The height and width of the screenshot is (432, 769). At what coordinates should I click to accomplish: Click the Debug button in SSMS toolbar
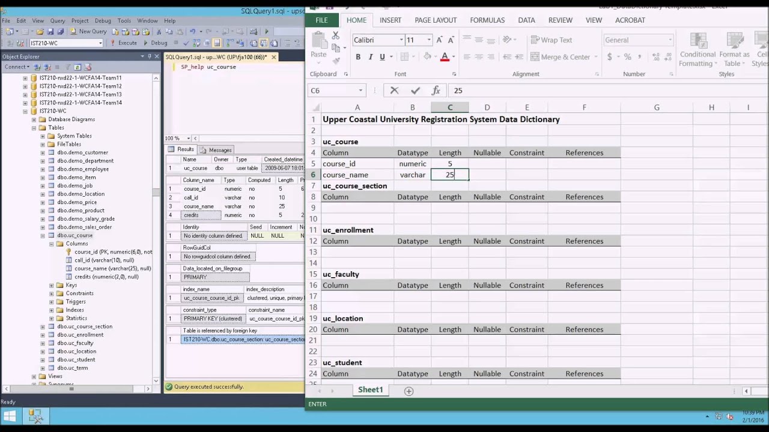155,43
